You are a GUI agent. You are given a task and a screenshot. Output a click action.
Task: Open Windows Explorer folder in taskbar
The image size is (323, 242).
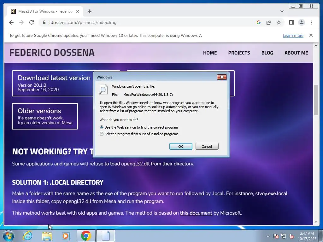click(47, 236)
